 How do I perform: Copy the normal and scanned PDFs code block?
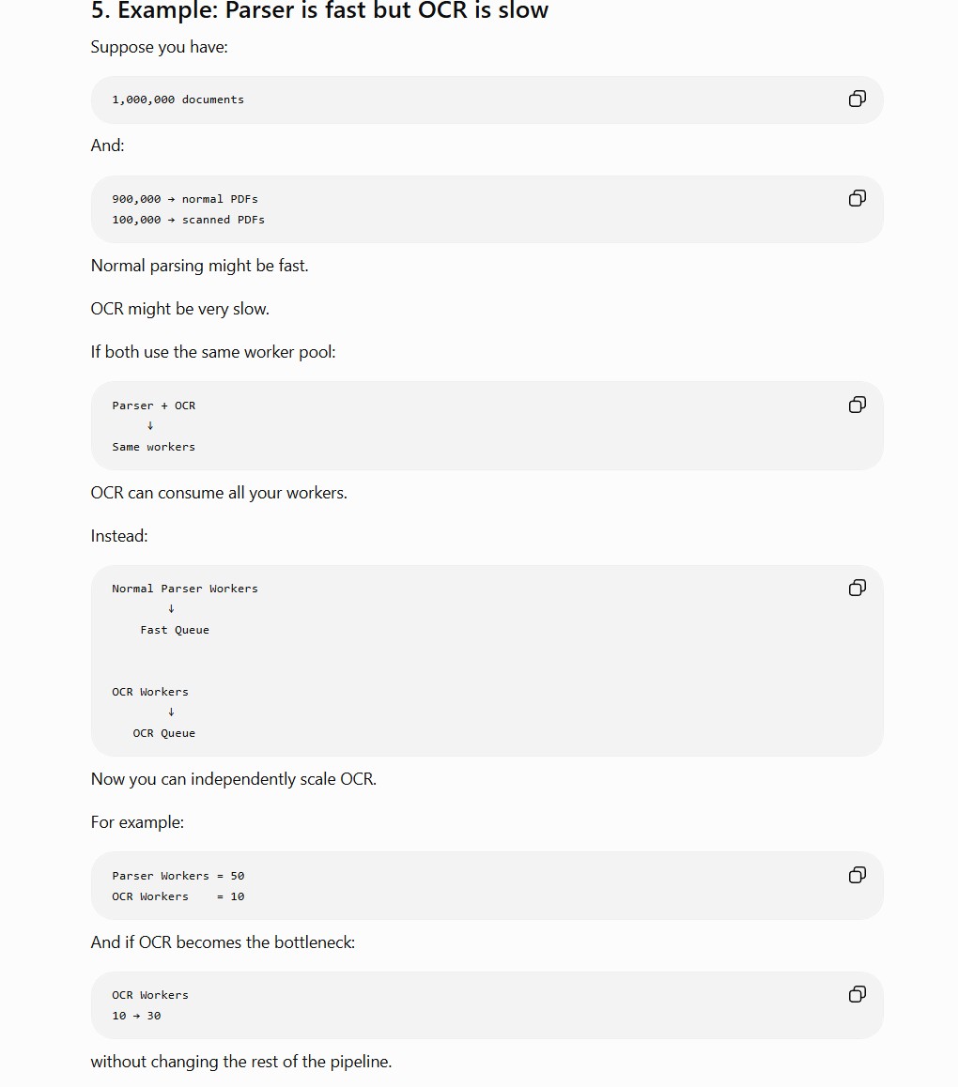(857, 198)
